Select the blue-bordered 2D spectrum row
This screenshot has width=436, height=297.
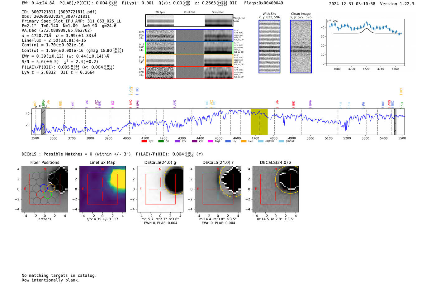189,36
